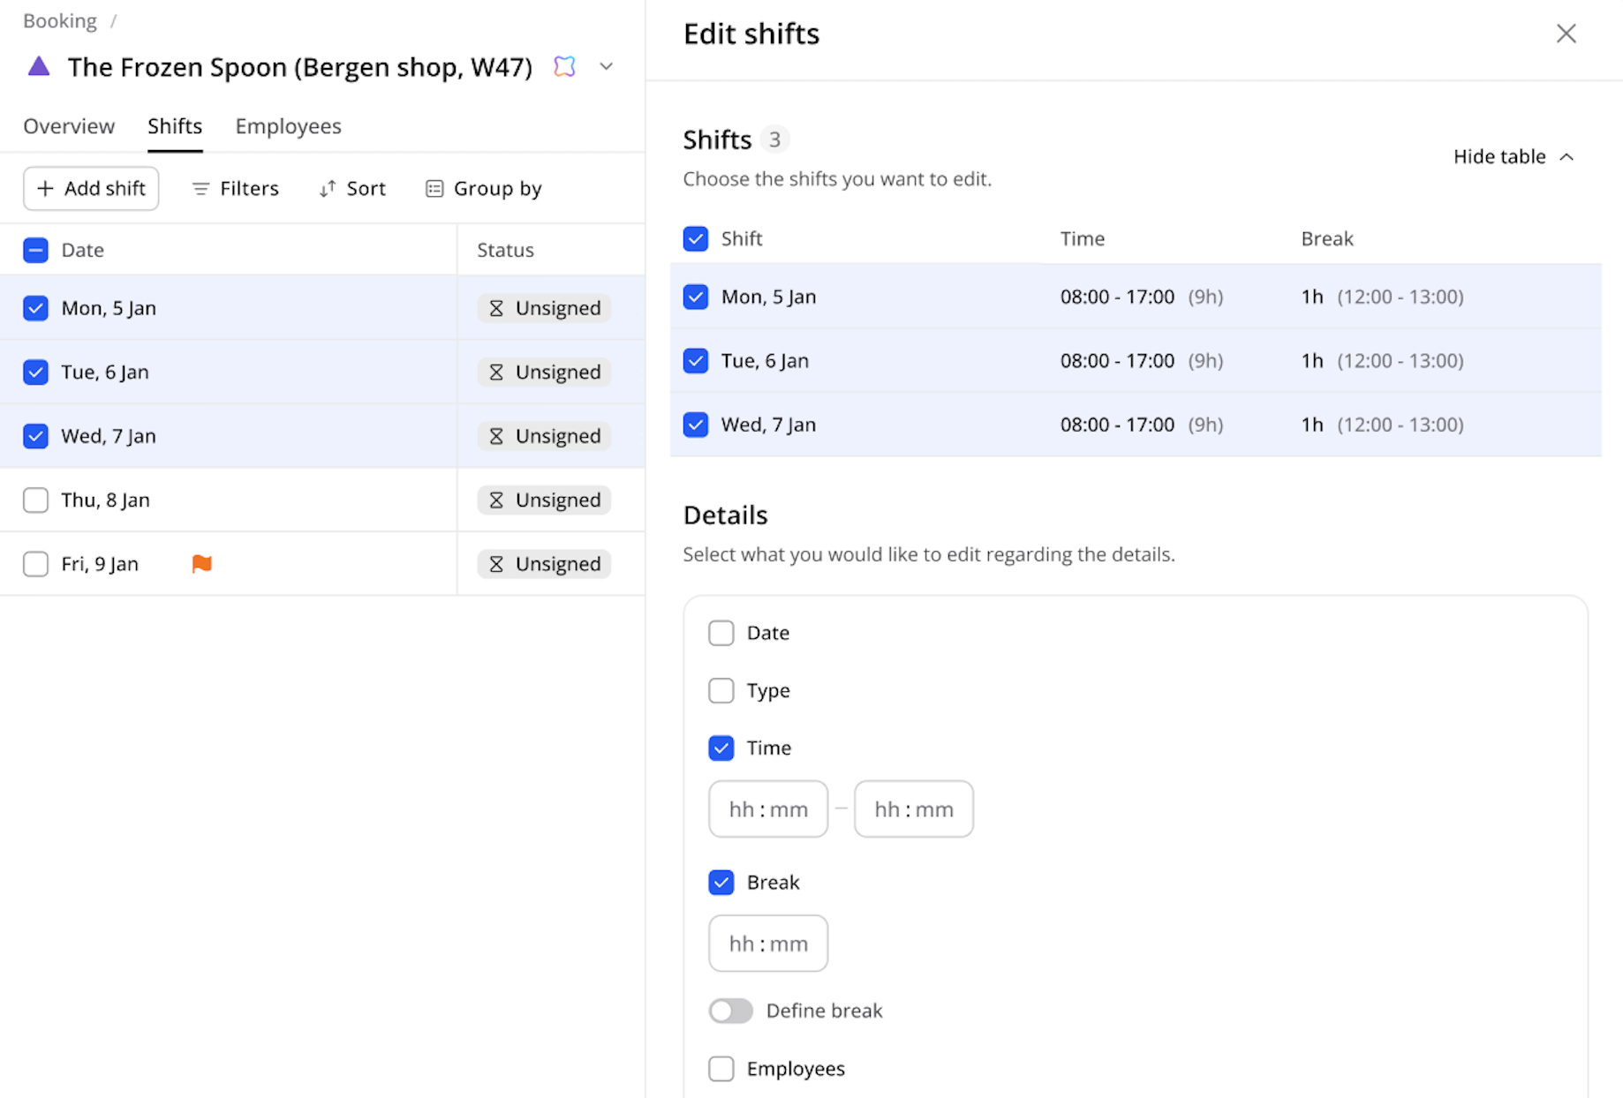The width and height of the screenshot is (1623, 1098).
Task: Close the Edit shifts panel
Action: tap(1566, 34)
